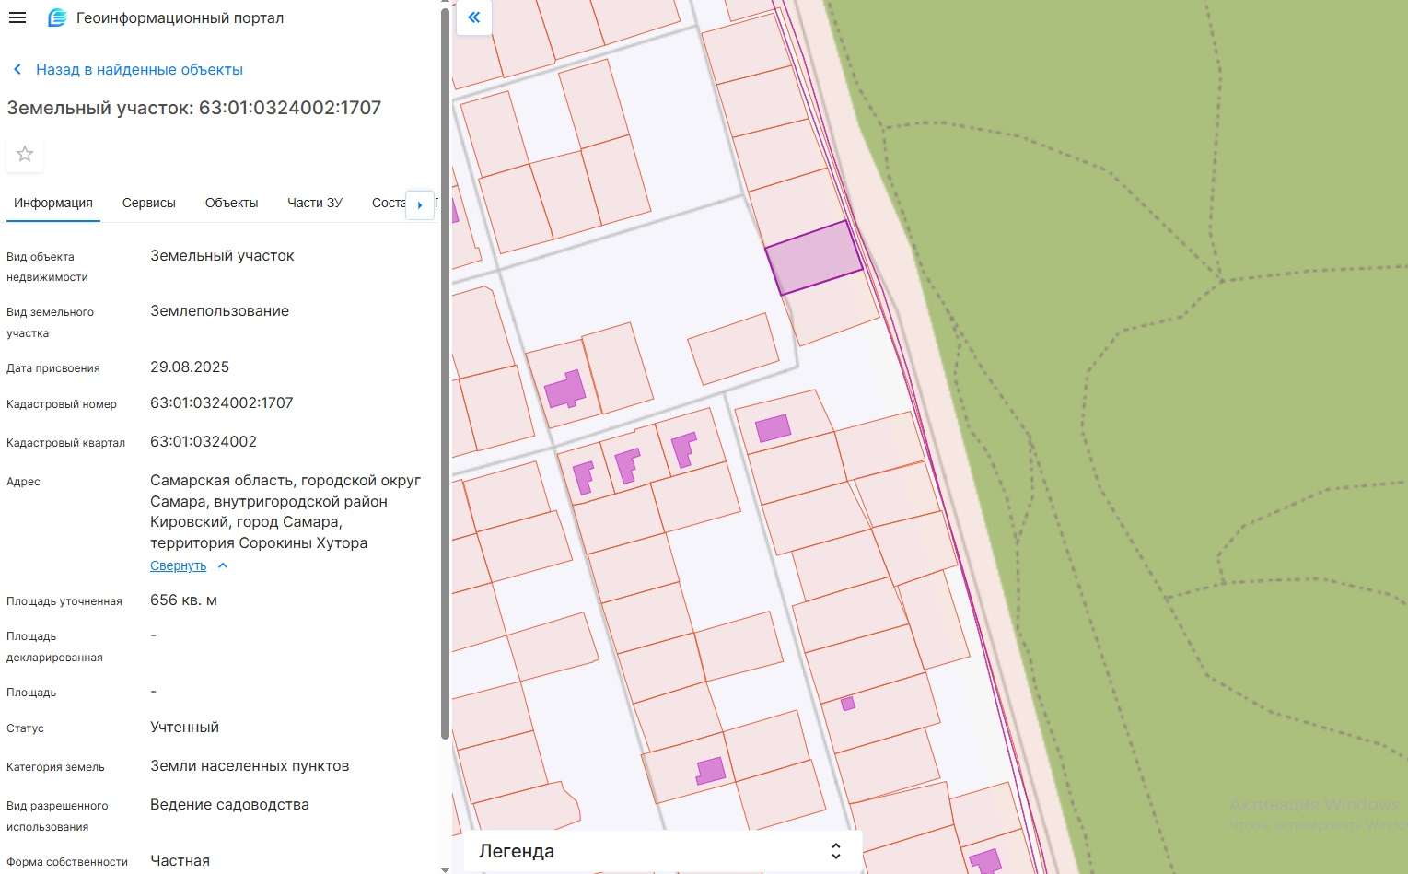Viewport: 1408px width, 874px height.
Task: Click the info panel vertical scrollbar
Action: click(446, 368)
